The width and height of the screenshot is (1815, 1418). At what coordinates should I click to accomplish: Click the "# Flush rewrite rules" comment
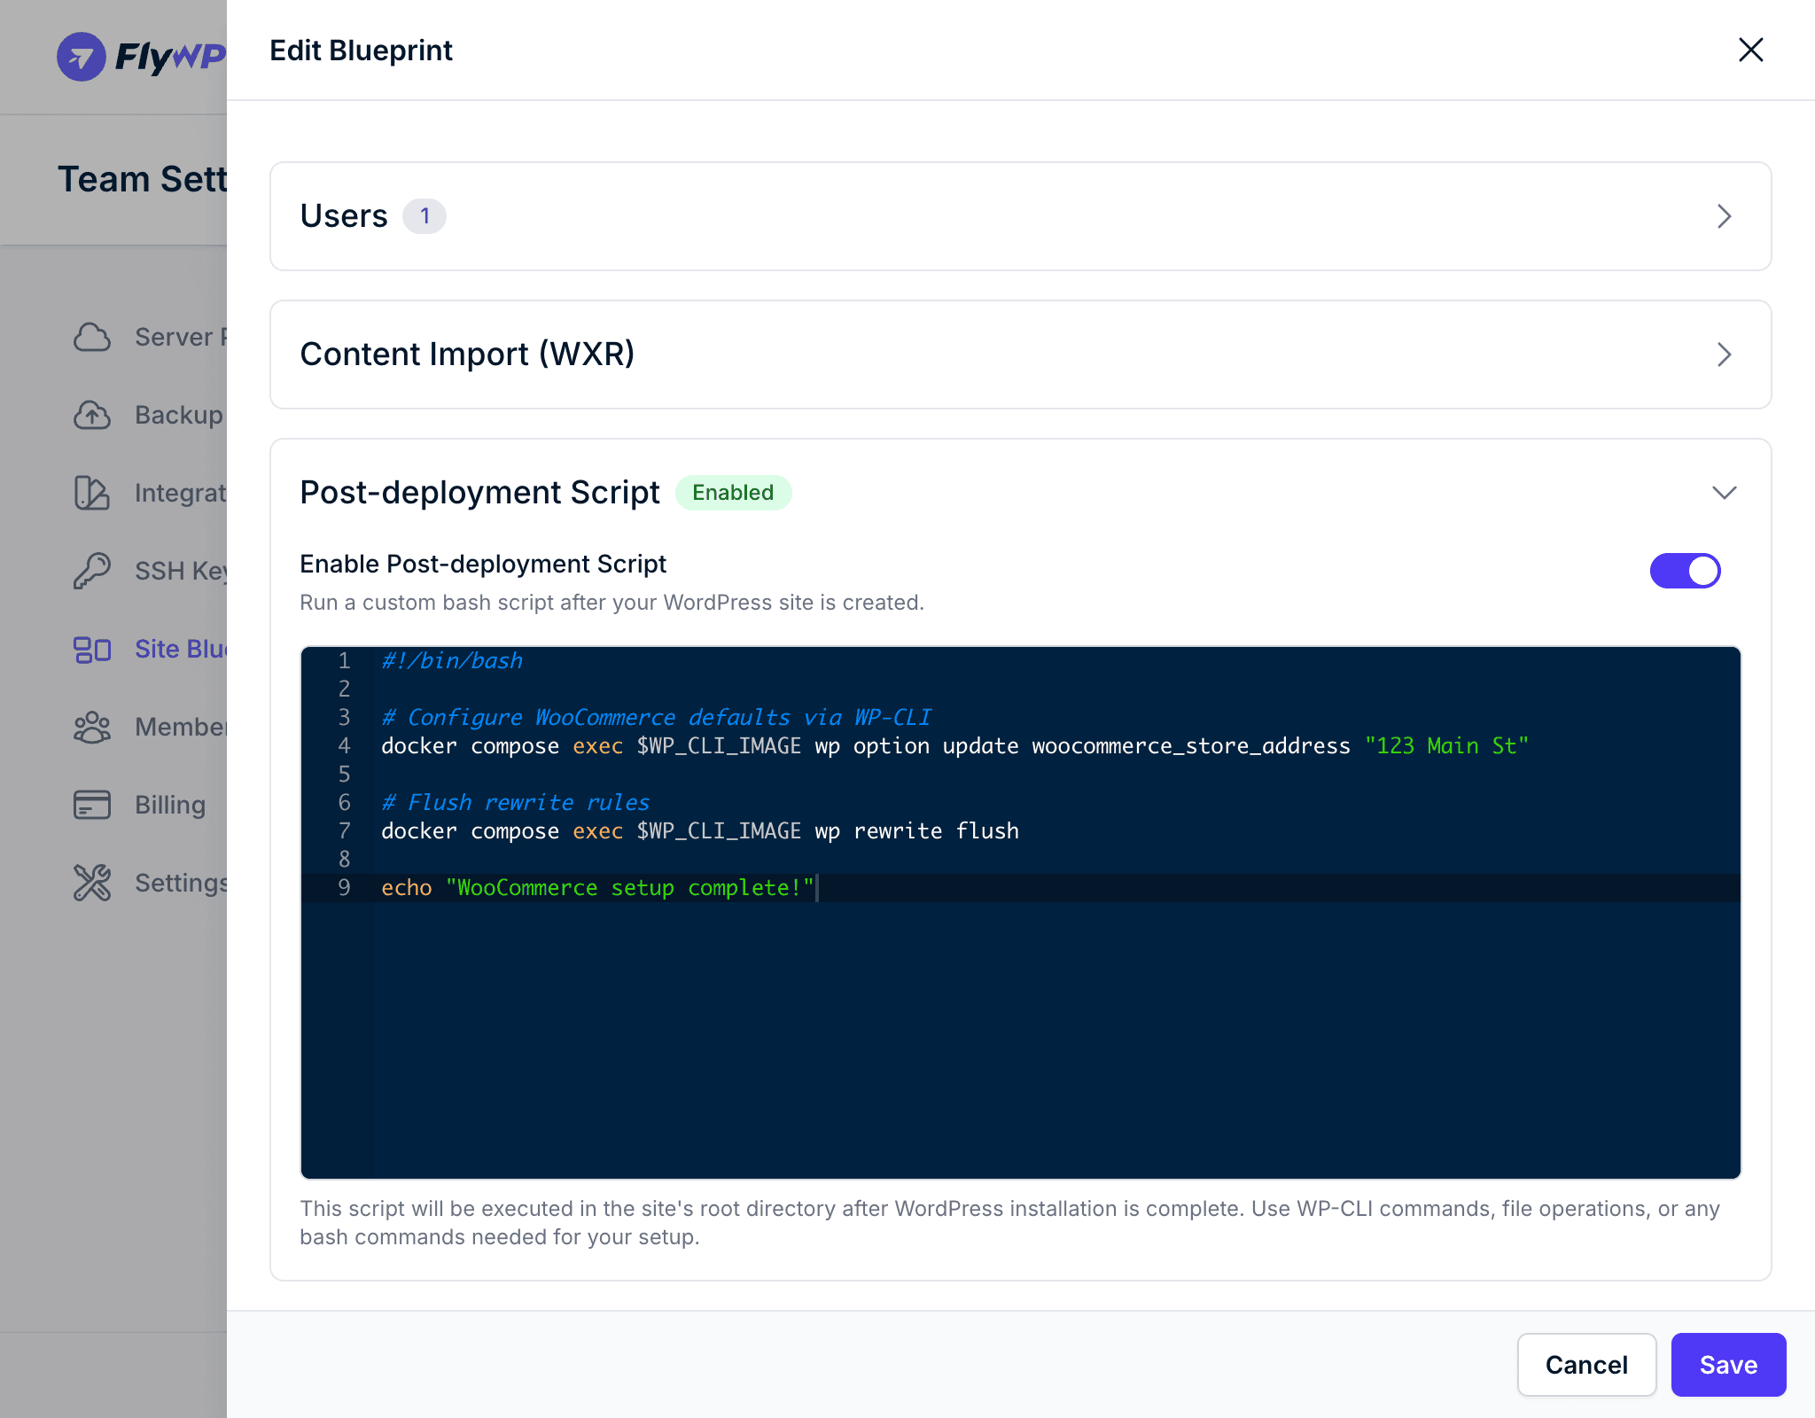516,803
